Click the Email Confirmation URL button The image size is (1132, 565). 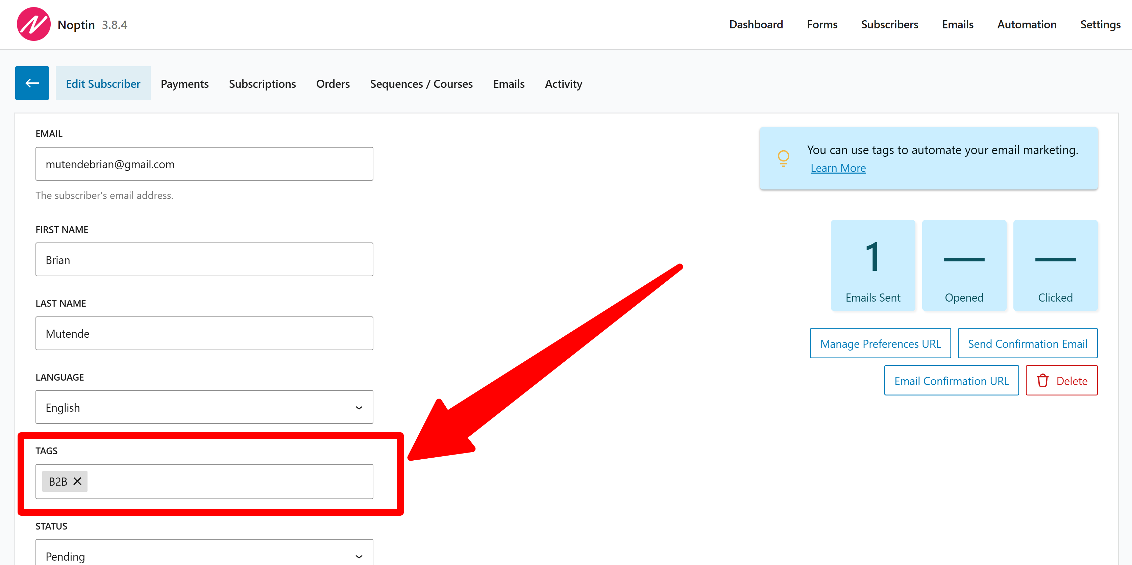pos(952,381)
